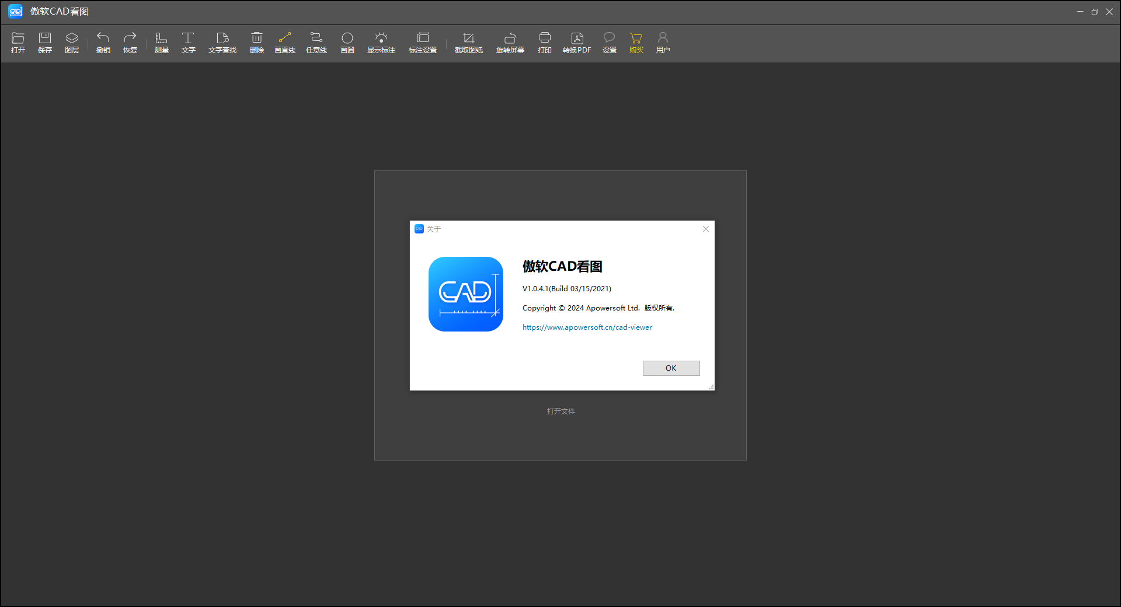Click the Undo (撤销) arrow icon
1121x607 pixels.
pos(103,39)
